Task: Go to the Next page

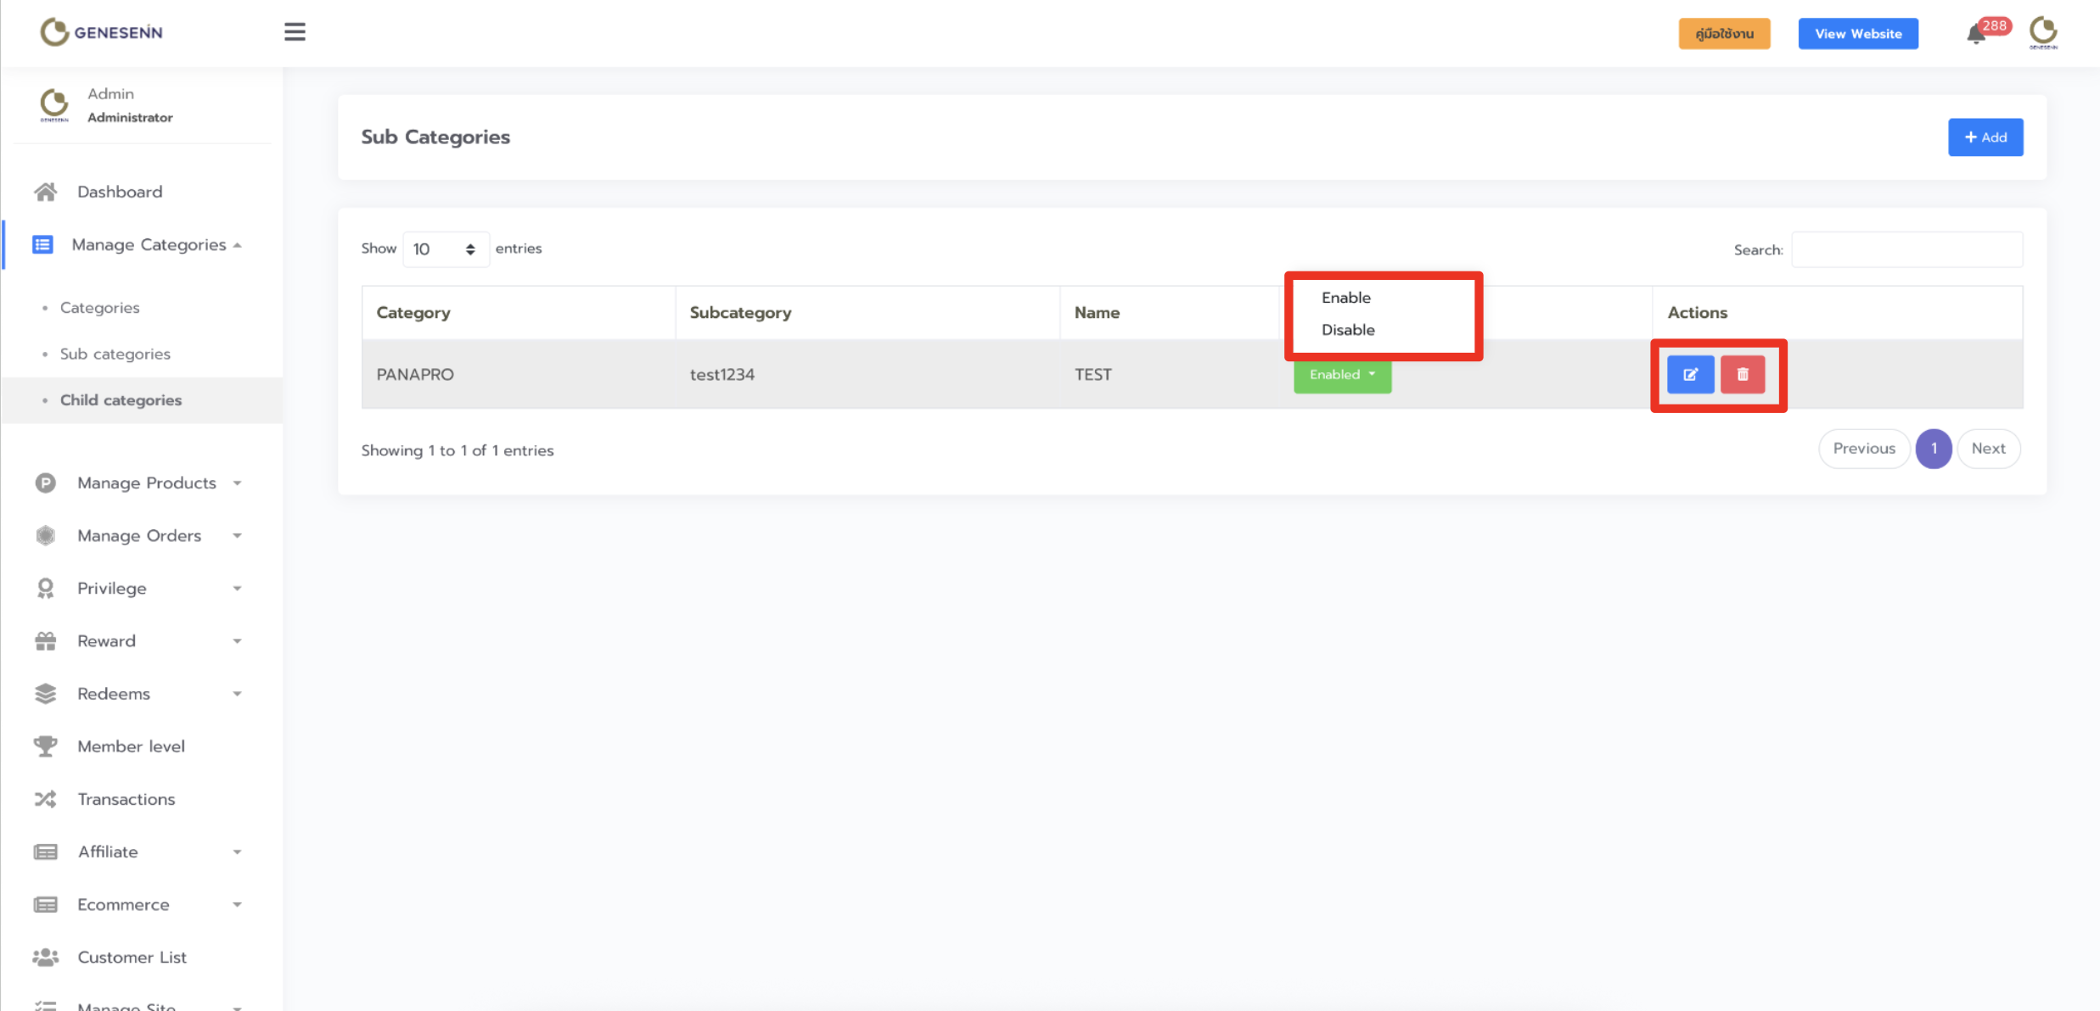Action: click(1988, 449)
